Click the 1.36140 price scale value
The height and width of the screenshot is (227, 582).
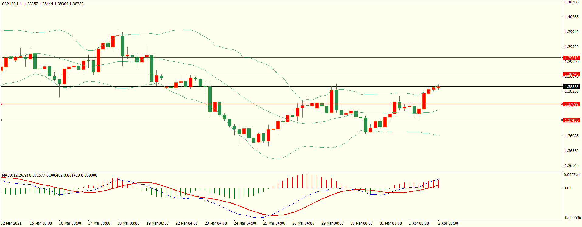point(571,166)
